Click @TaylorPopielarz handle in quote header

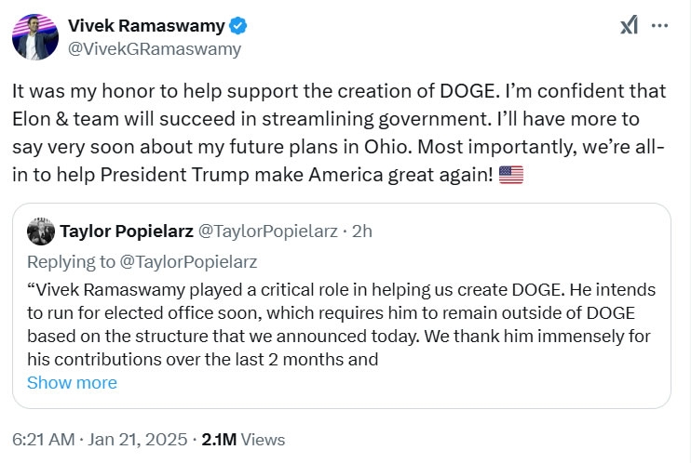click(x=267, y=231)
